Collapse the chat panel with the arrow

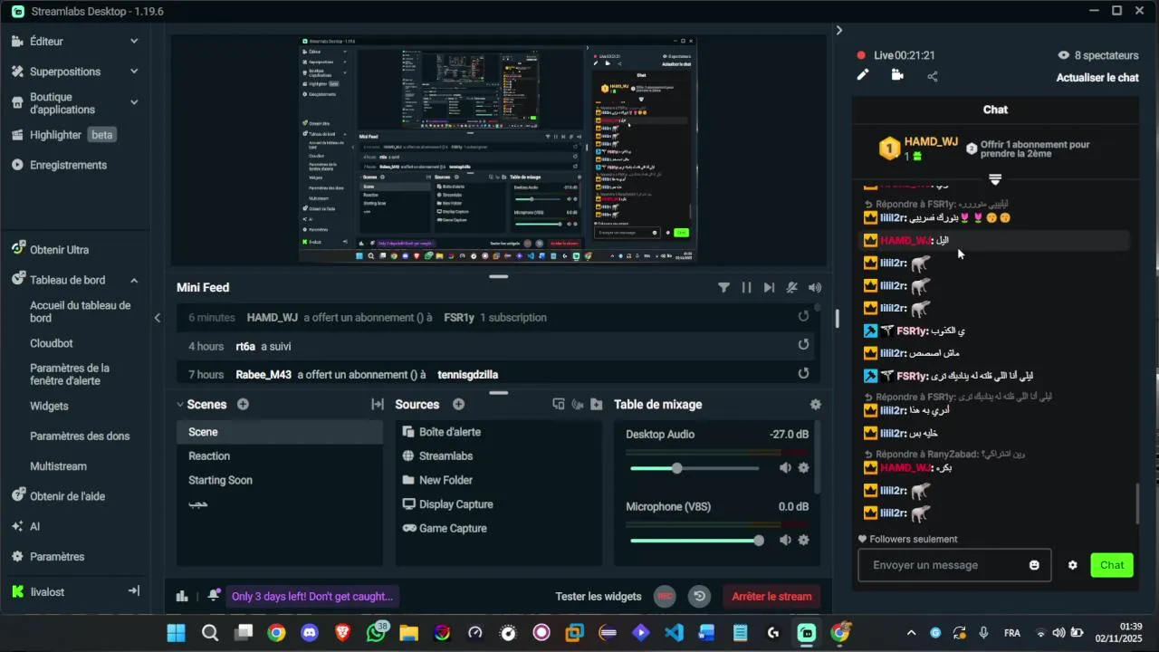coord(839,30)
